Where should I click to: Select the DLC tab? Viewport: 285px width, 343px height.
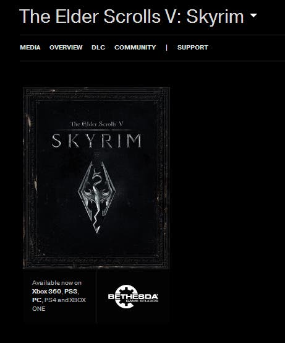point(98,48)
